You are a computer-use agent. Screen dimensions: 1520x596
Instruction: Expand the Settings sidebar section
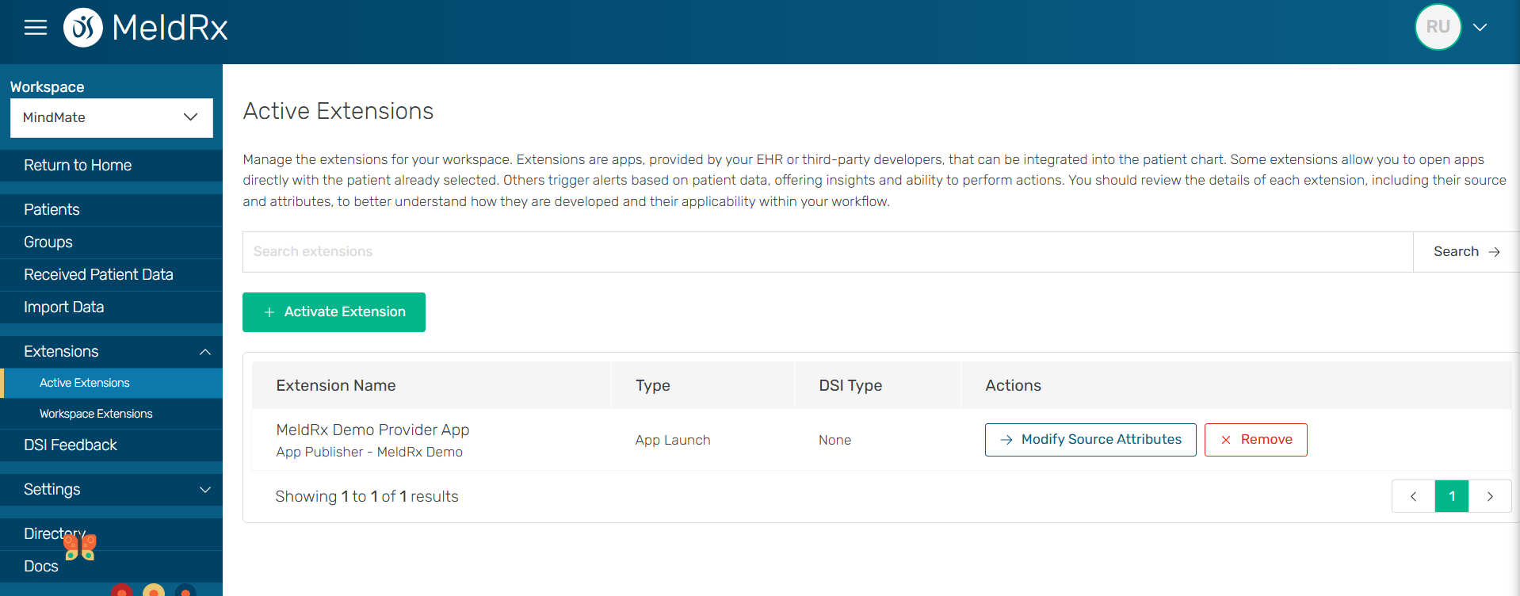[x=111, y=490]
